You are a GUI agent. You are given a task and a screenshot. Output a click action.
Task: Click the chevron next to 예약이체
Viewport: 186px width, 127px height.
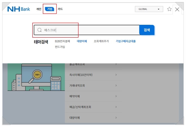coord(116,96)
